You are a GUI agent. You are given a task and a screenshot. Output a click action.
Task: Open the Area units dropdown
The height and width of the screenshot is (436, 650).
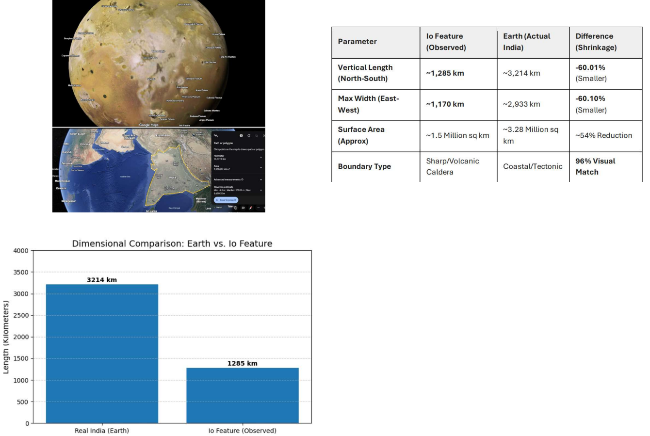point(261,168)
